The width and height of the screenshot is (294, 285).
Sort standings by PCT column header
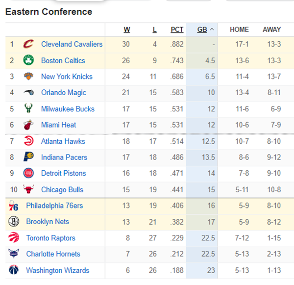[177, 29]
